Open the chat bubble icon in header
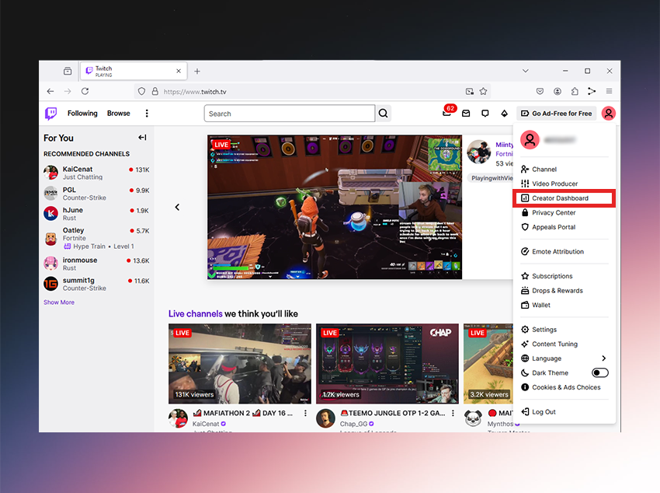The width and height of the screenshot is (660, 493). pos(485,114)
